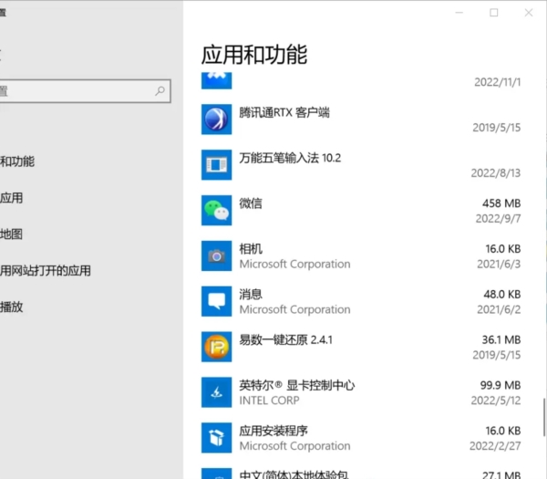This screenshot has width=547, height=479.
Task: Click the 相机 camera app icon
Action: pos(216,255)
